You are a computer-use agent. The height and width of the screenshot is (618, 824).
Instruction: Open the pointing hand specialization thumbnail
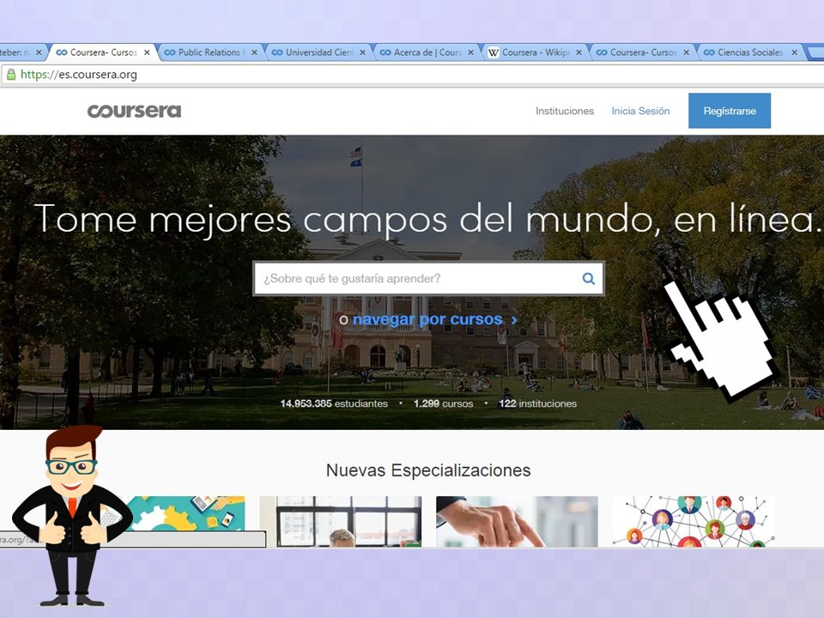[517, 521]
